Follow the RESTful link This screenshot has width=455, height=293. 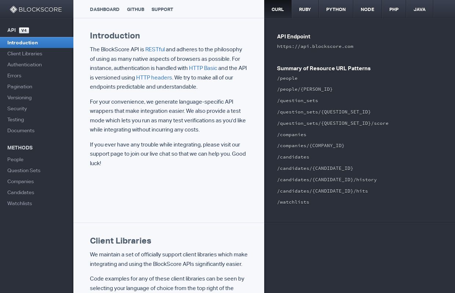click(155, 49)
